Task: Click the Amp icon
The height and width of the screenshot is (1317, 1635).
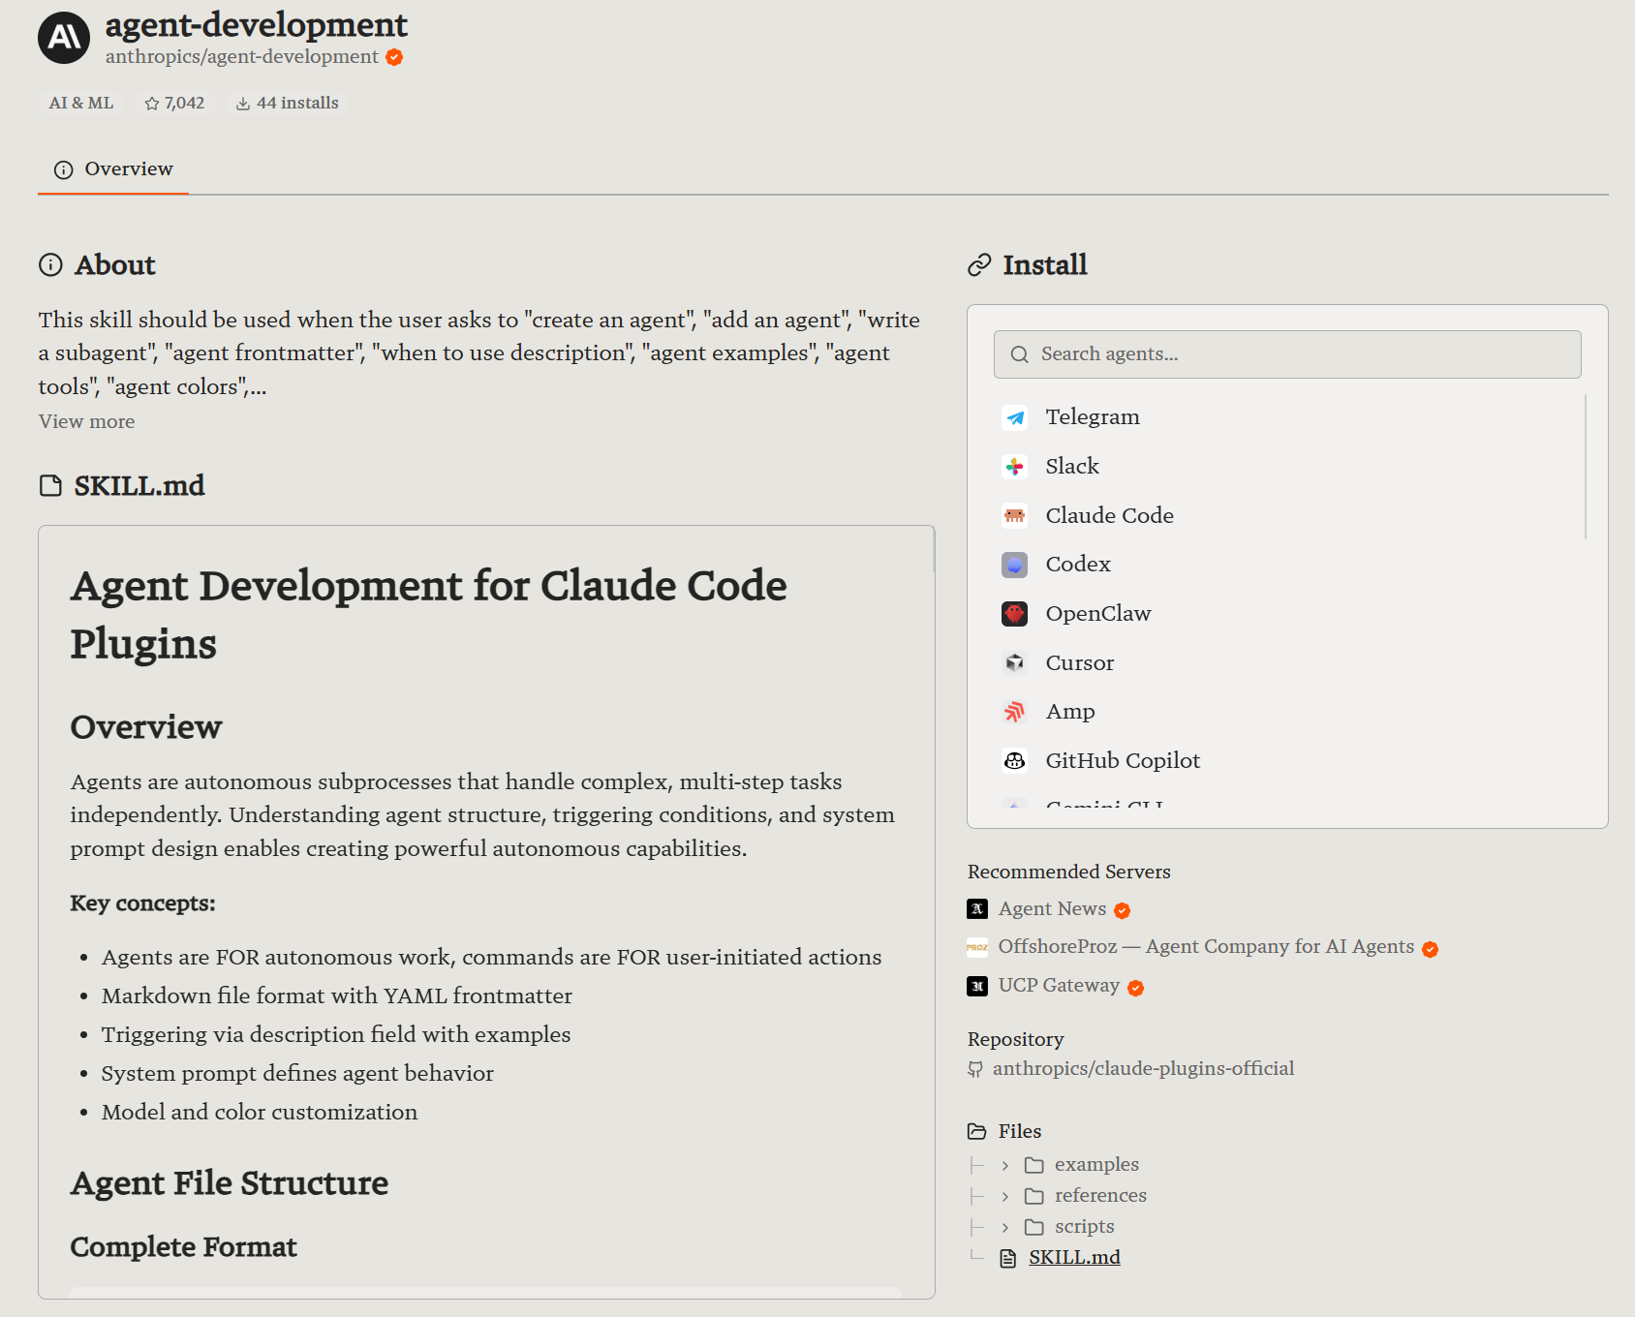Action: [1014, 712]
